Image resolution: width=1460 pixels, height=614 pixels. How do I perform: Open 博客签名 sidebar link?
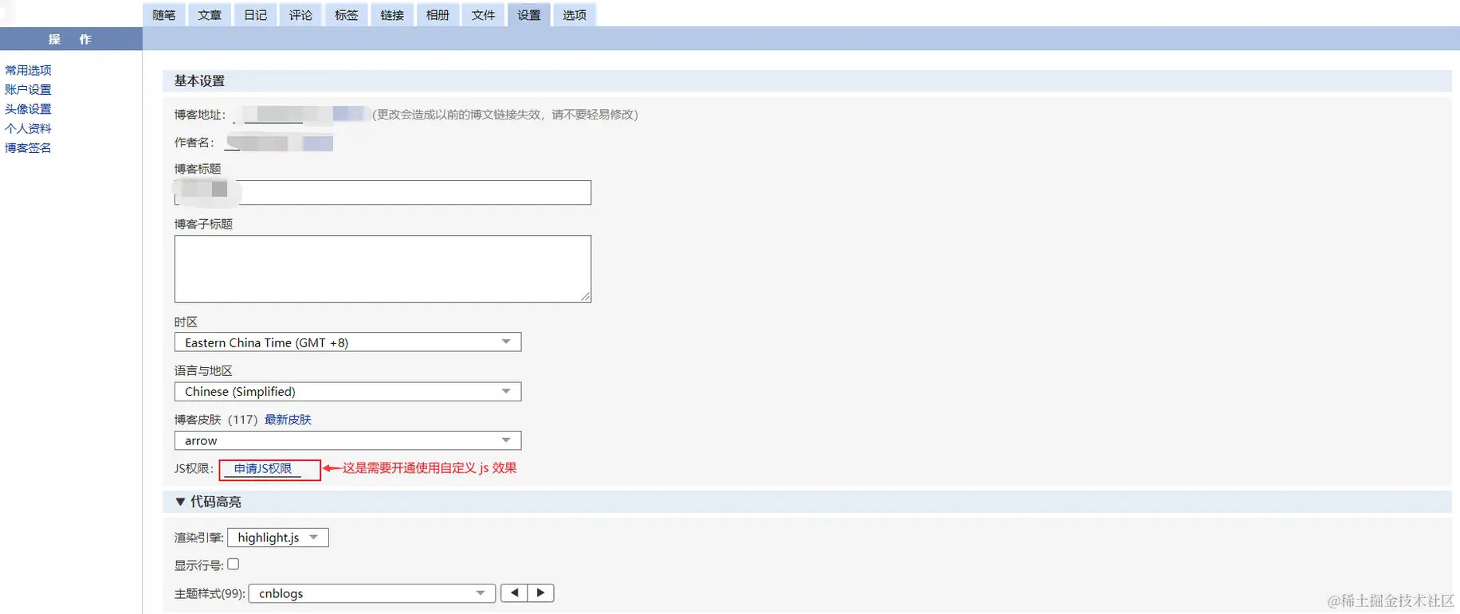click(28, 147)
